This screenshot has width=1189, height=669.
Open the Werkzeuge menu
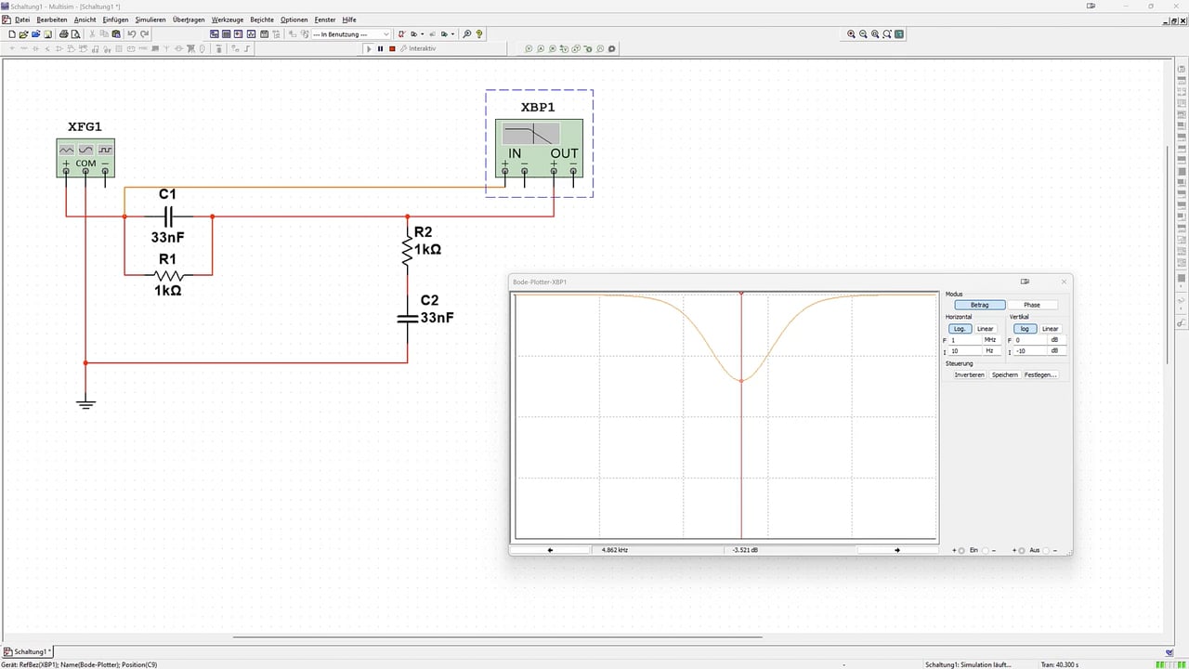click(228, 20)
